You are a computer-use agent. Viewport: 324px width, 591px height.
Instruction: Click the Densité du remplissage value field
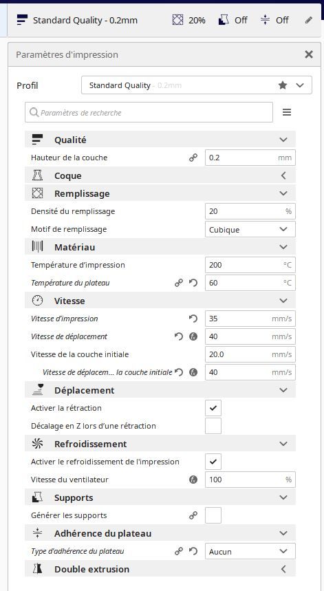[x=250, y=211]
